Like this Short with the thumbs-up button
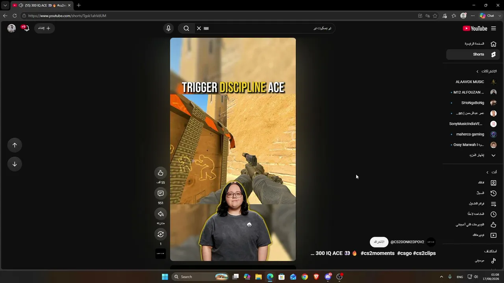 [161, 173]
